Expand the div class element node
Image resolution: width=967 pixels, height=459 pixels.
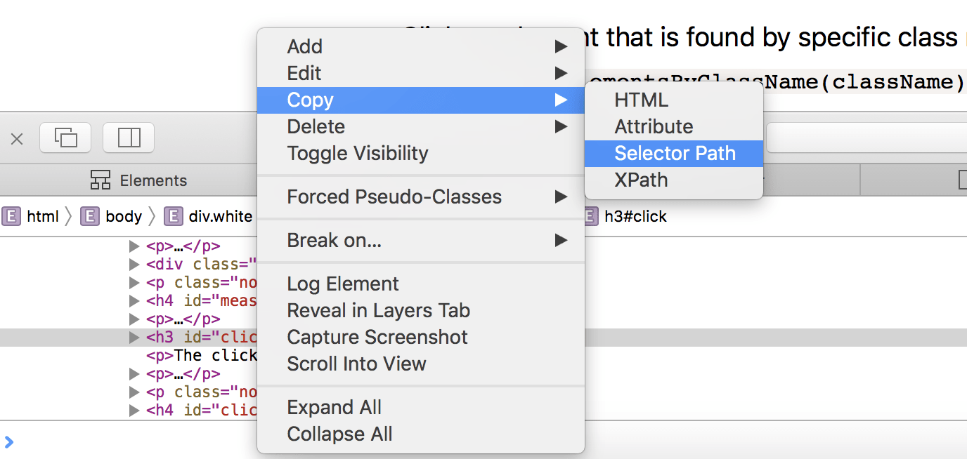point(134,265)
